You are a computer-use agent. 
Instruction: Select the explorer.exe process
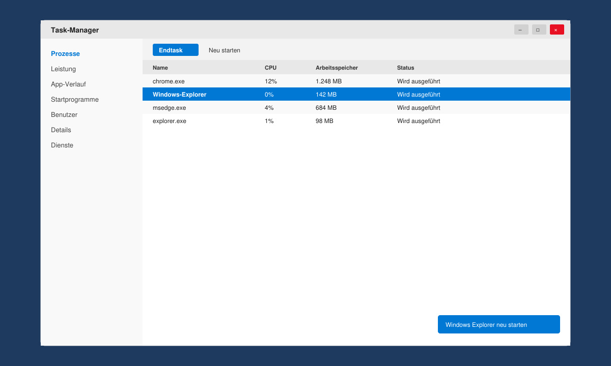pos(356,121)
